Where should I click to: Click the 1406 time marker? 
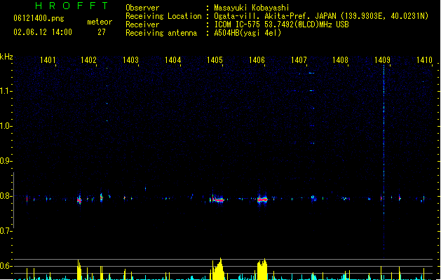257,60
